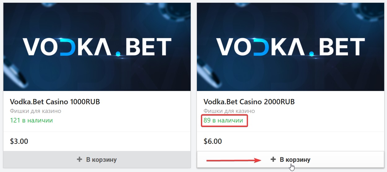
Task: Open the Vodka.Bet Casino 1000RUB product title
Action: click(55, 102)
